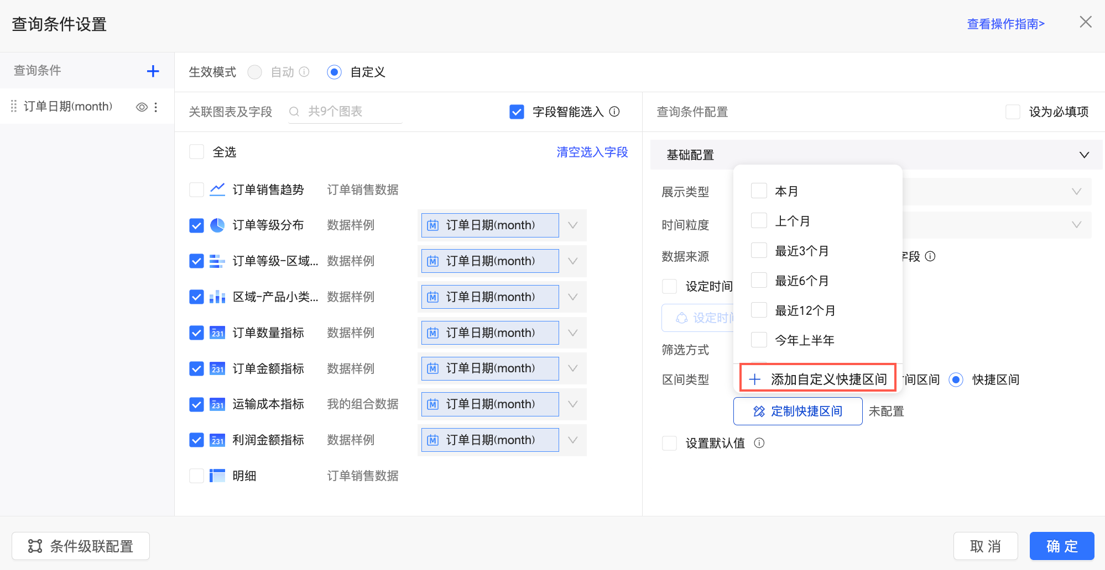This screenshot has width=1105, height=570.
Task: Click info icon next to 设置默认值
Action: [759, 443]
